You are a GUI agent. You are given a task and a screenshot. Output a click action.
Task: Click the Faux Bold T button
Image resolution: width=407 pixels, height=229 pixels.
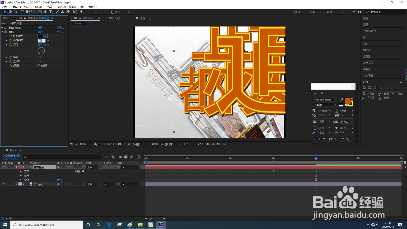click(319, 139)
